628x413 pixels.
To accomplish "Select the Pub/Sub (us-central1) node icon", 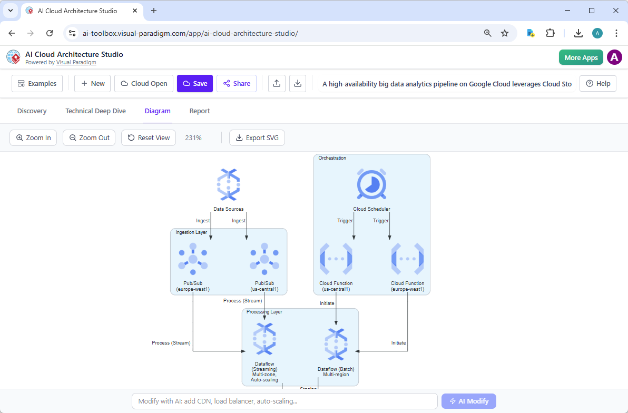I will click(x=264, y=258).
